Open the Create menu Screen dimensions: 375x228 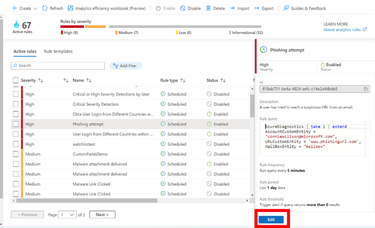(x=25, y=9)
